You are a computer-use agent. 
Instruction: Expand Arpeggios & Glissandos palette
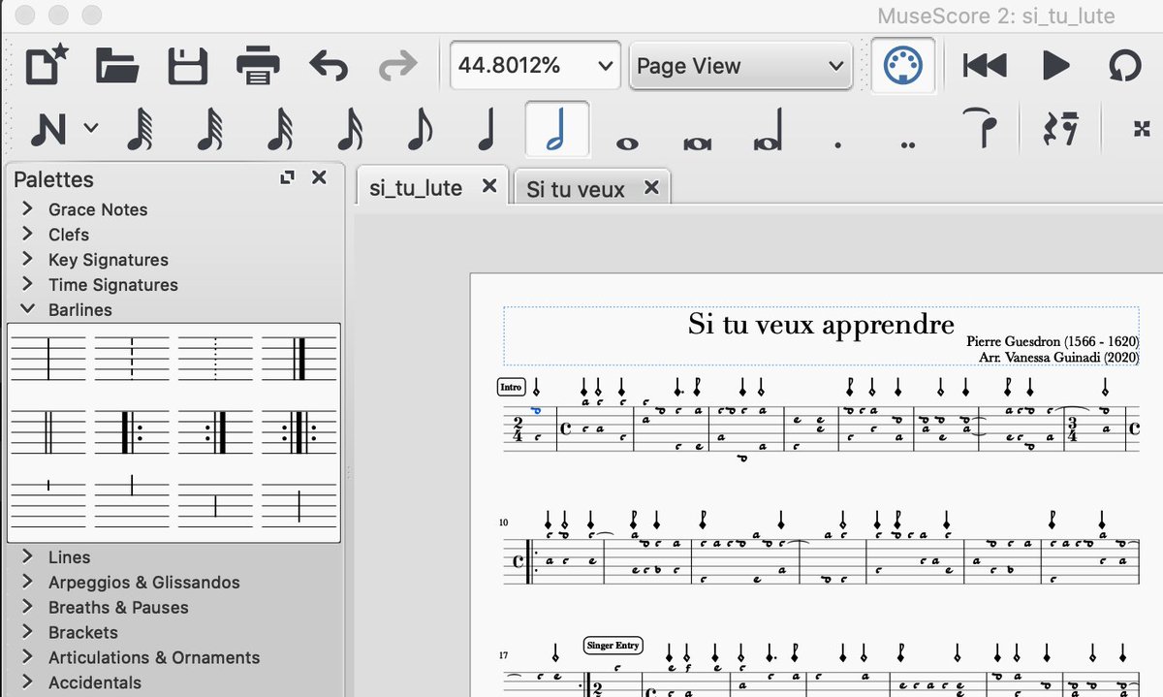pos(28,583)
